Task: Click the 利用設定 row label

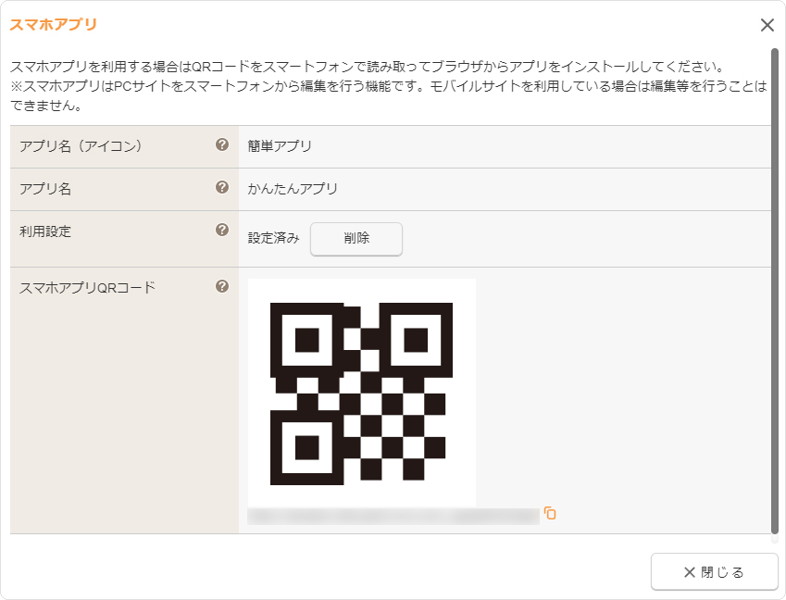Action: point(45,231)
